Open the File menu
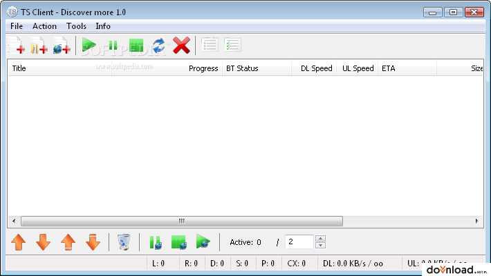The height and width of the screenshot is (276, 491). pyautogui.click(x=17, y=26)
